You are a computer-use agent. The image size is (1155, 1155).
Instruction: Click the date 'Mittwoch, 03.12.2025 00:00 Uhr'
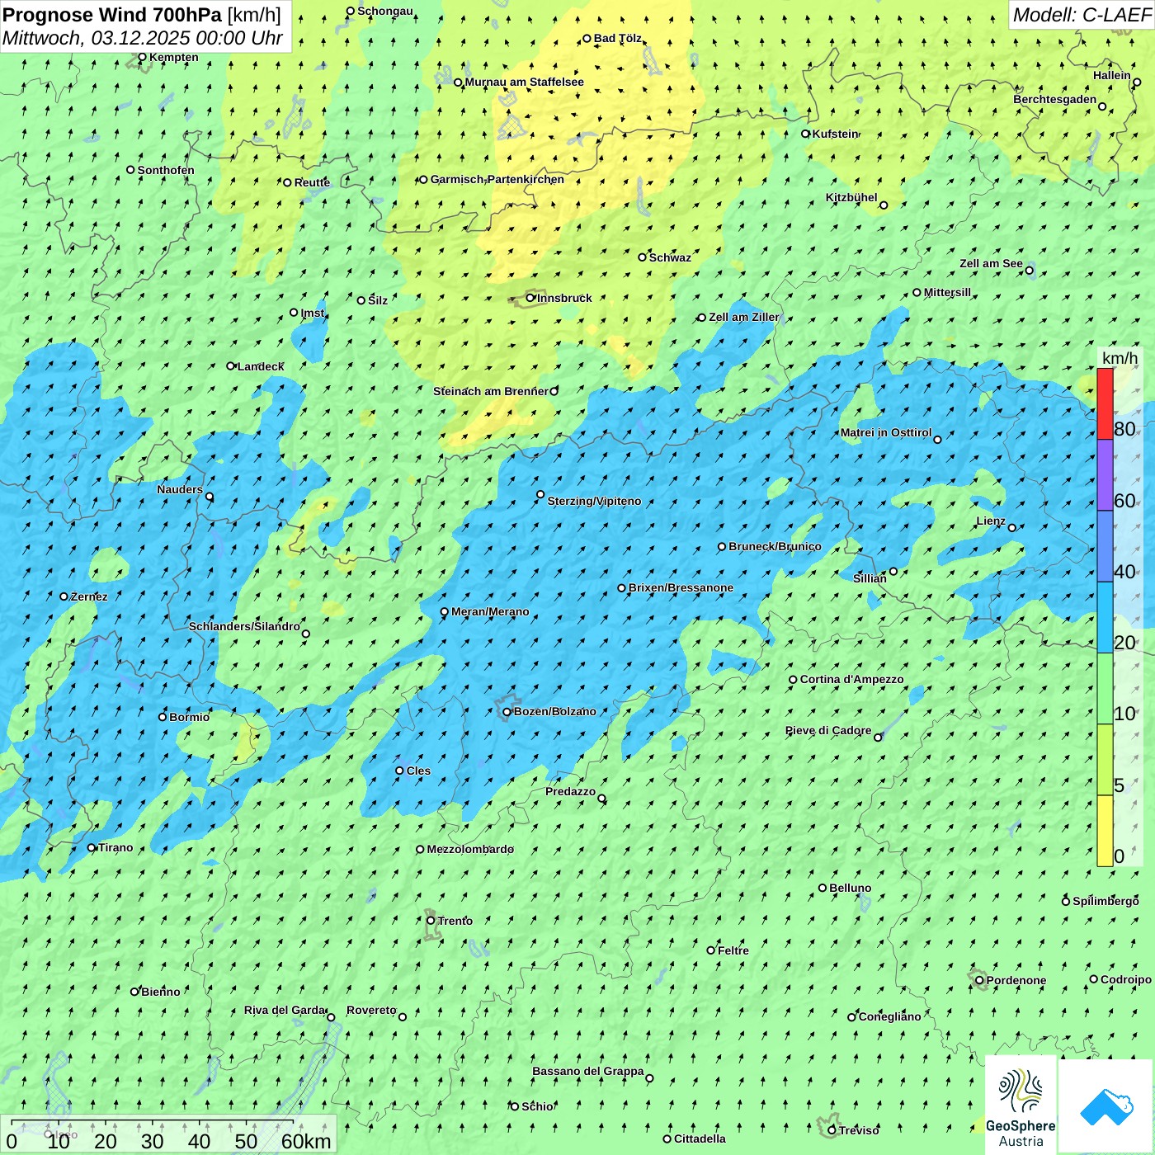pos(142,38)
